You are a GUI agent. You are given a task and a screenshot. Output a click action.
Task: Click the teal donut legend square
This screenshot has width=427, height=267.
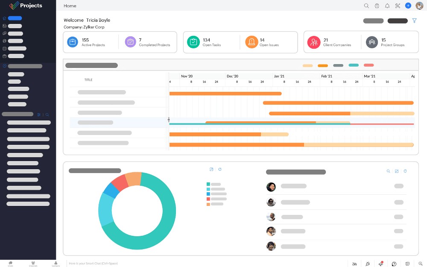click(x=208, y=184)
